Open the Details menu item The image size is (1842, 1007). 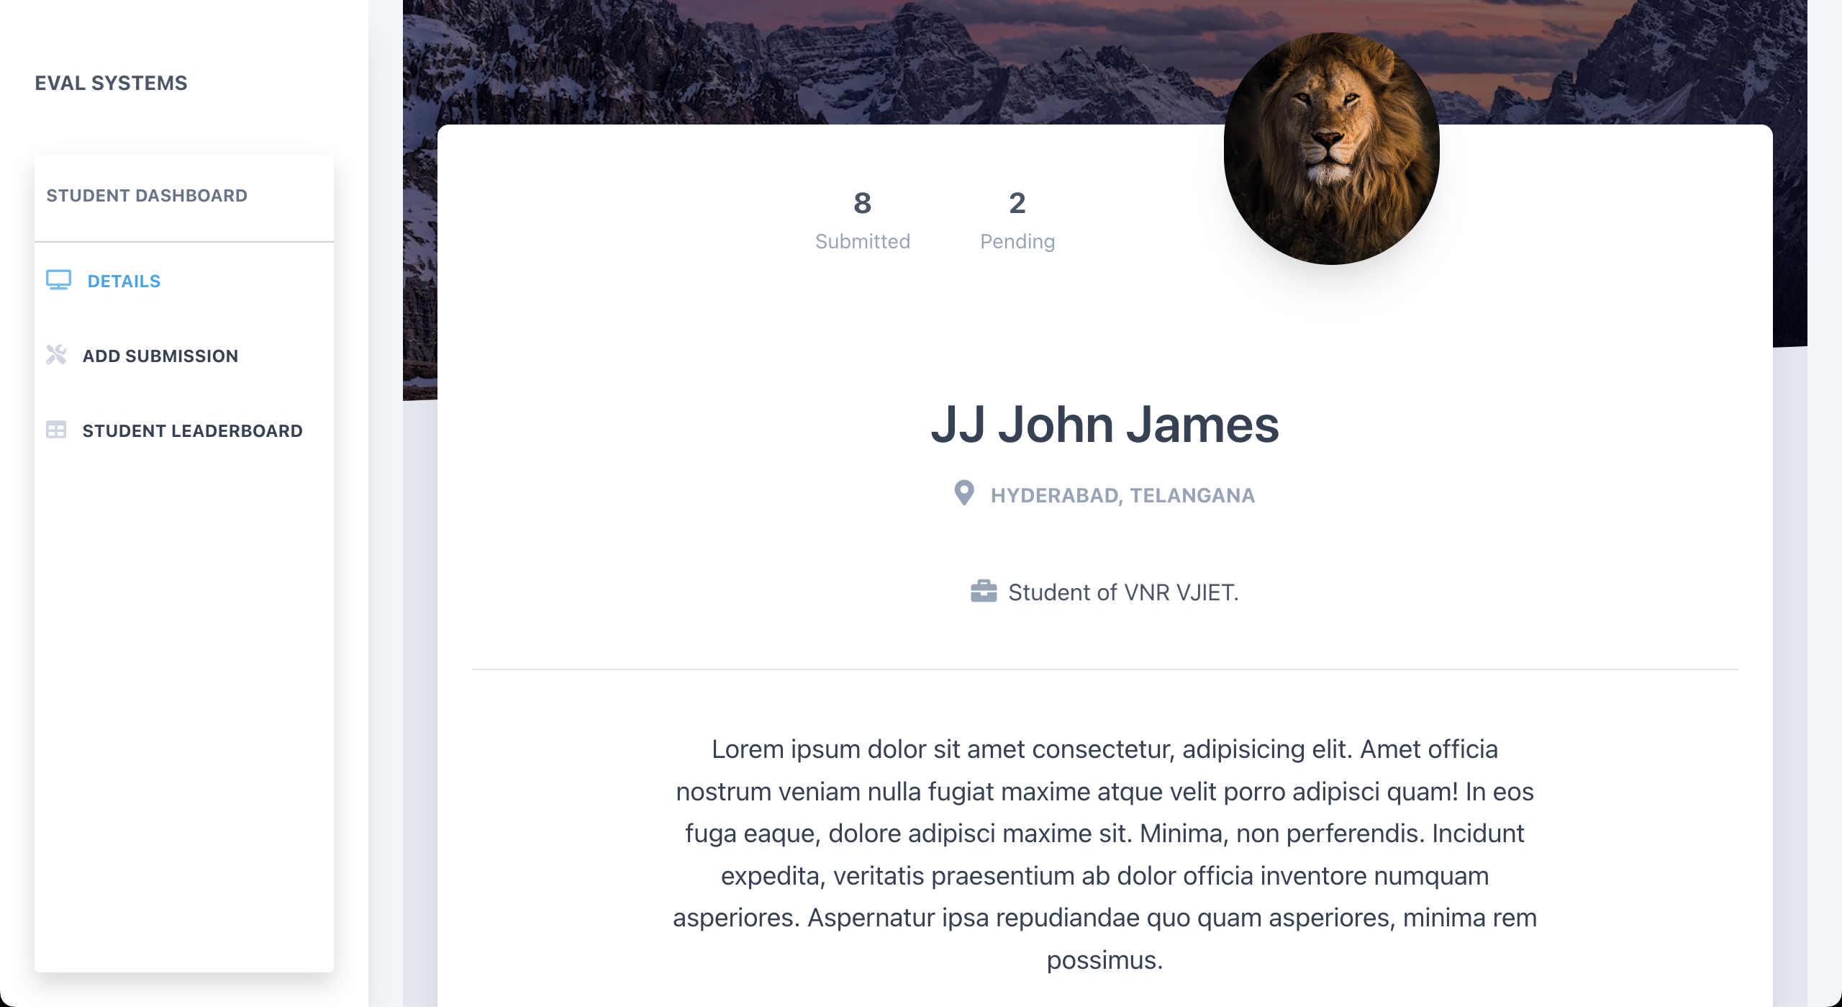point(124,281)
